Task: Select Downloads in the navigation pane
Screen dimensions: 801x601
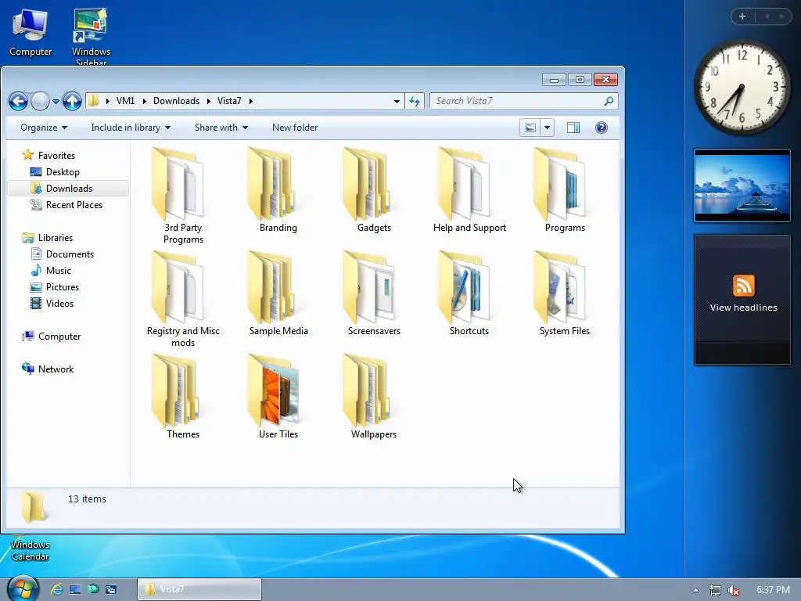Action: click(69, 189)
